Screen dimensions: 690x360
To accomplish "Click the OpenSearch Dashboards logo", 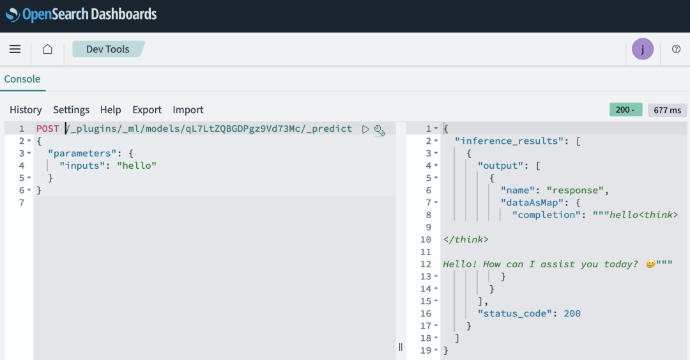I will (x=81, y=15).
